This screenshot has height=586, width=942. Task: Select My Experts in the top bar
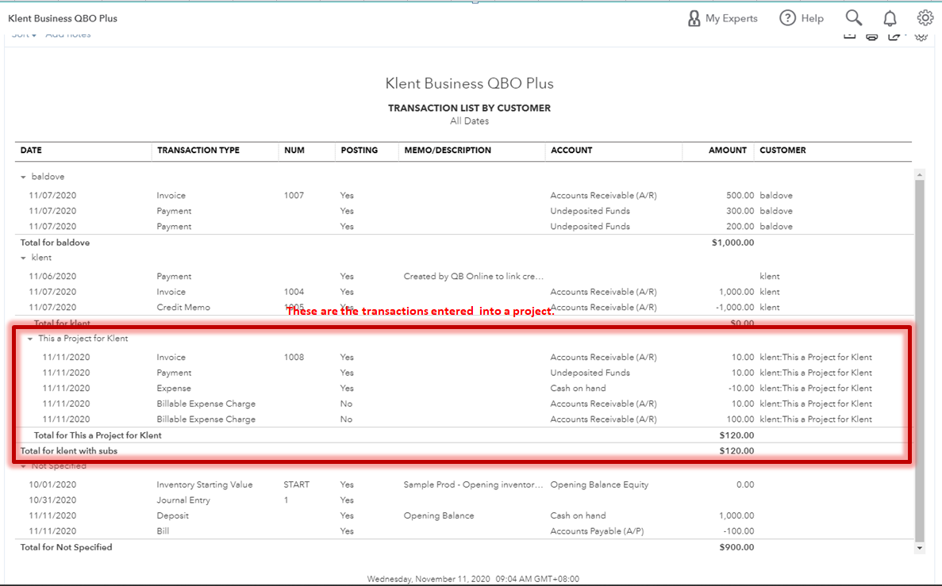coord(730,17)
